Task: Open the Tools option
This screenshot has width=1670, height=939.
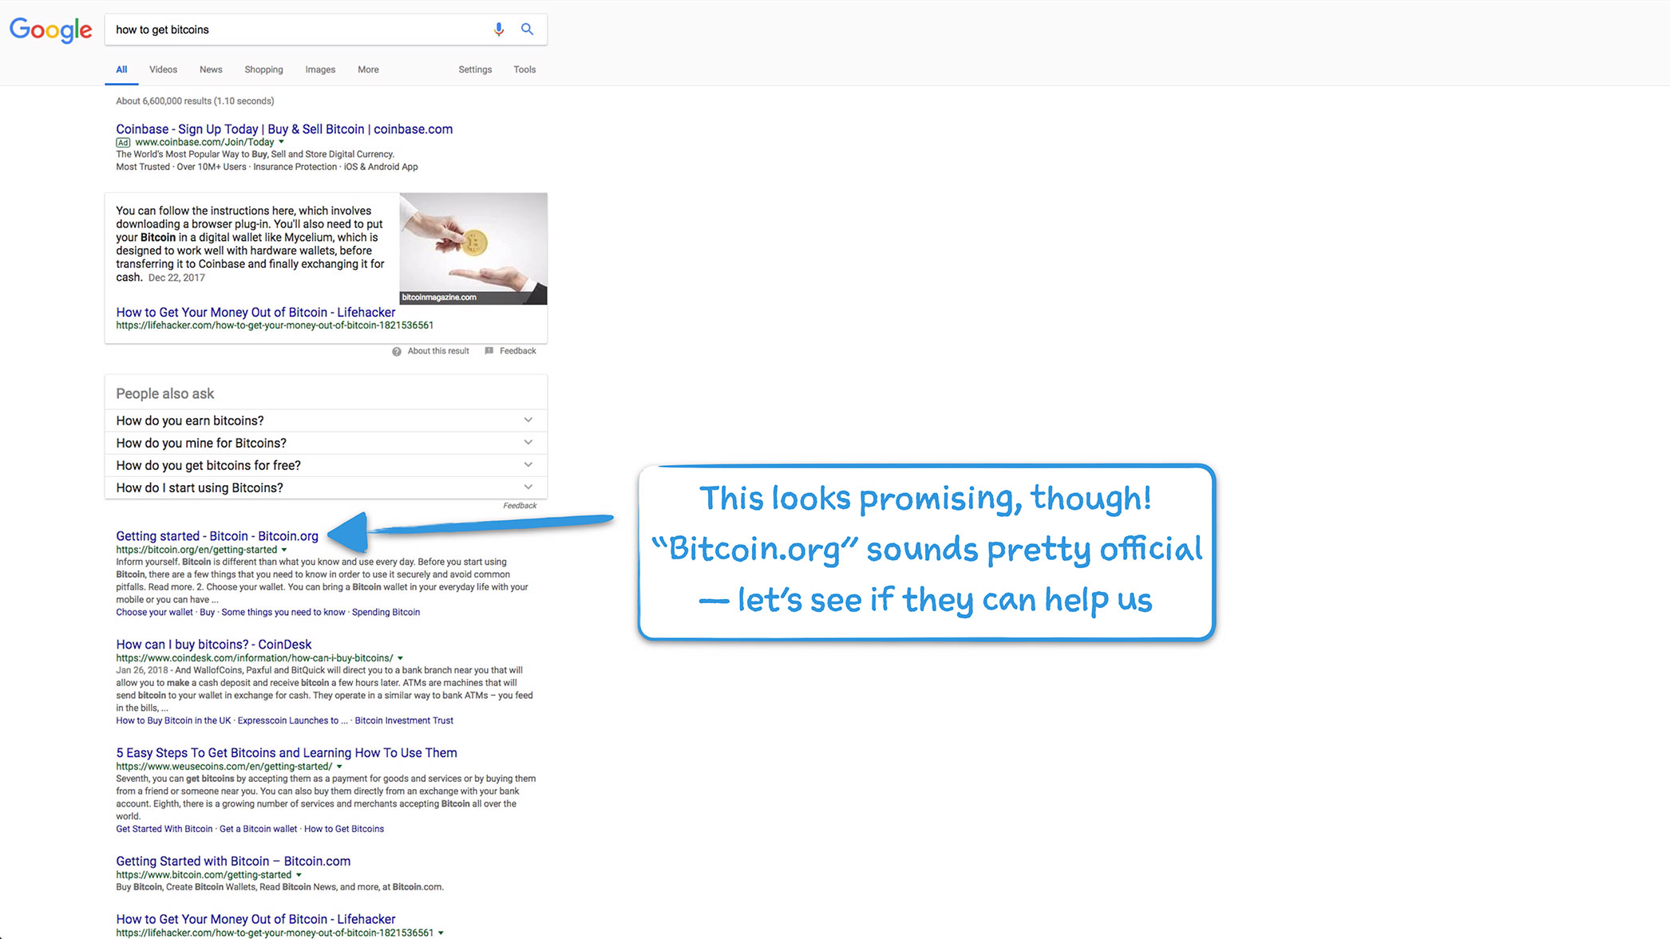Action: click(x=524, y=69)
